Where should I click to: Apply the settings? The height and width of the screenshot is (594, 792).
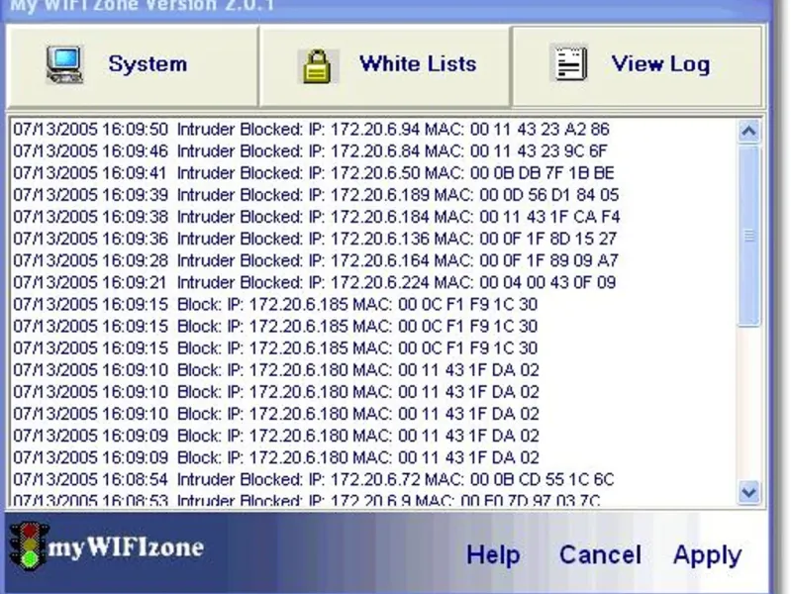coord(707,556)
